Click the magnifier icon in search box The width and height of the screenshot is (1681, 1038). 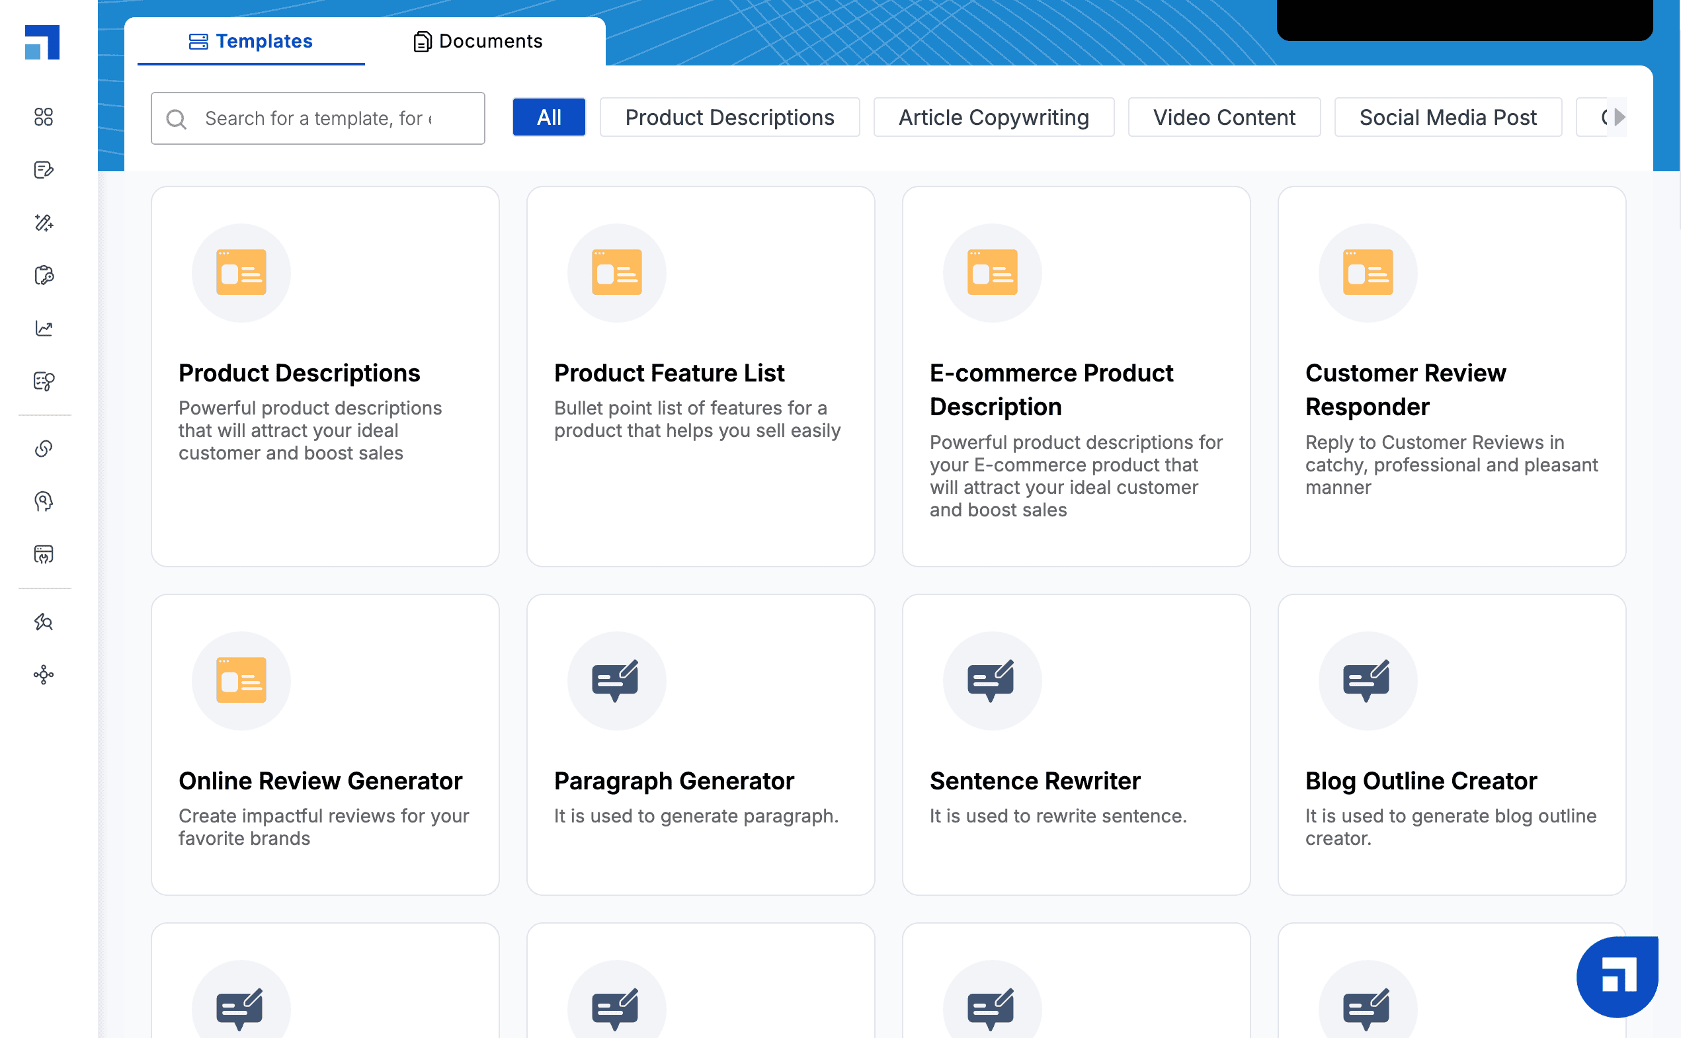coord(177,119)
